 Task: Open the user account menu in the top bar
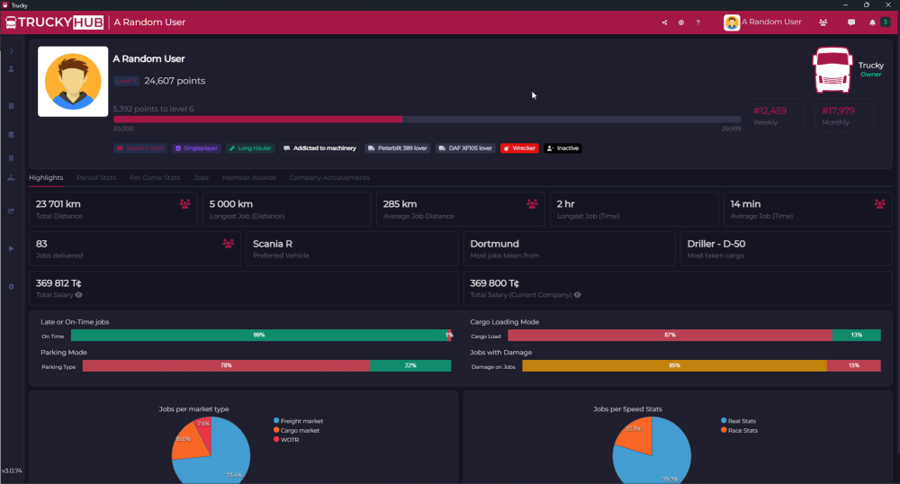[762, 22]
